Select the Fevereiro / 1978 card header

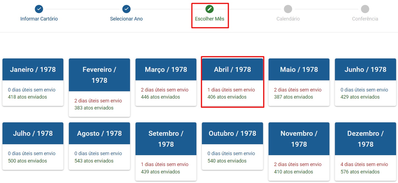[99, 75]
